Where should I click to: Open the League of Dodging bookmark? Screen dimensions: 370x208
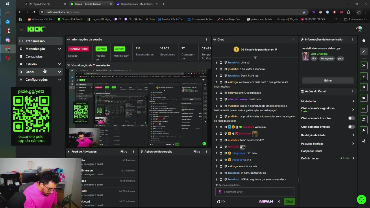point(99,19)
